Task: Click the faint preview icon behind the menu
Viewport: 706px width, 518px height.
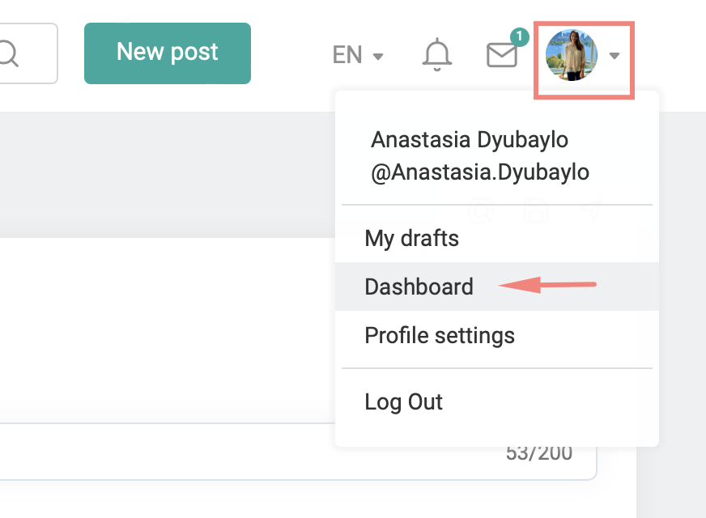Action: point(482,212)
